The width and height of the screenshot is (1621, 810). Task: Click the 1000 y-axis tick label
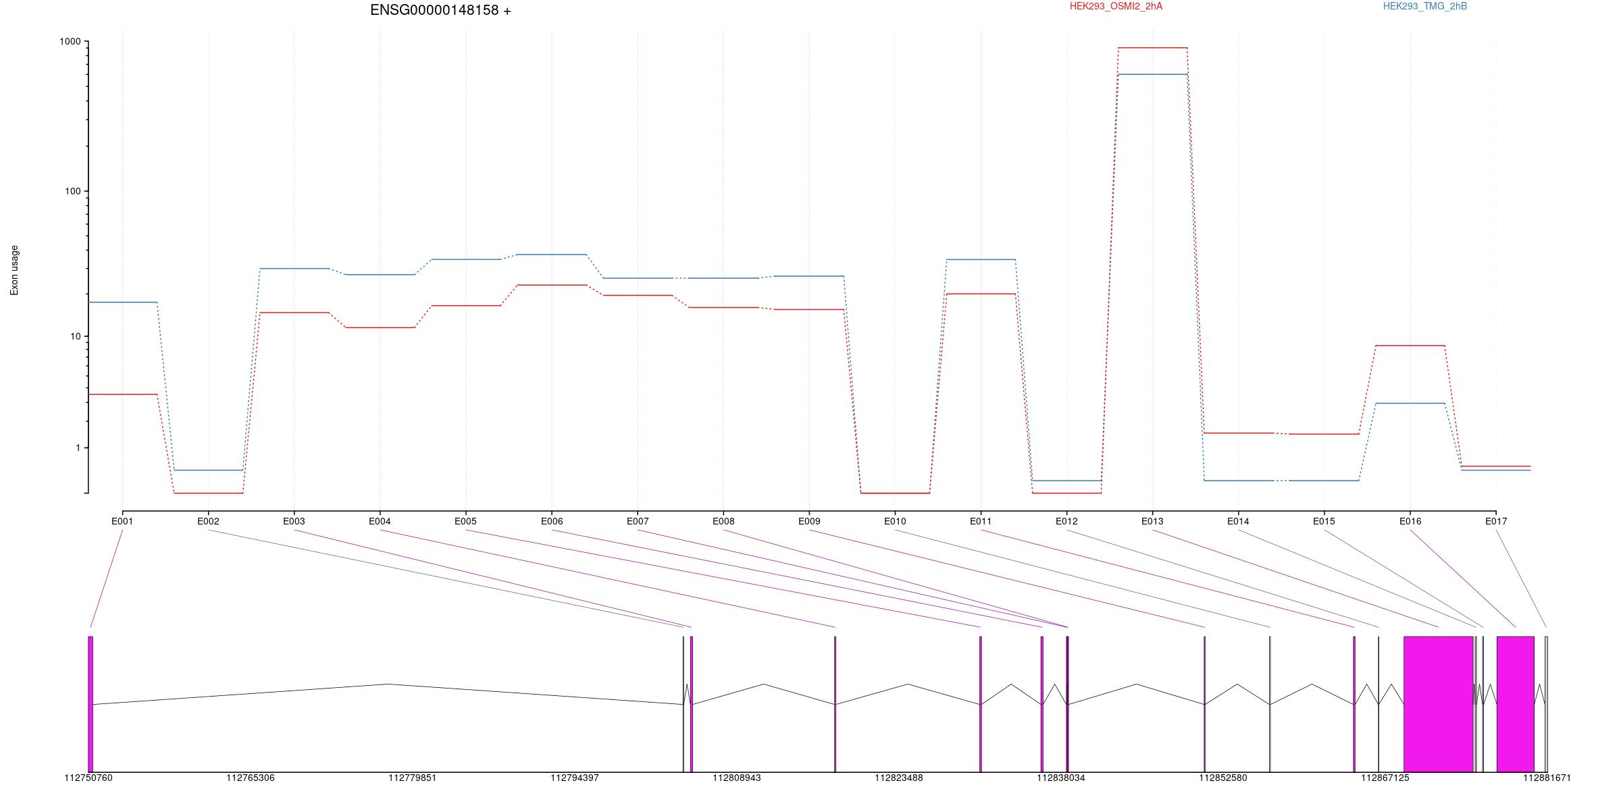70,41
